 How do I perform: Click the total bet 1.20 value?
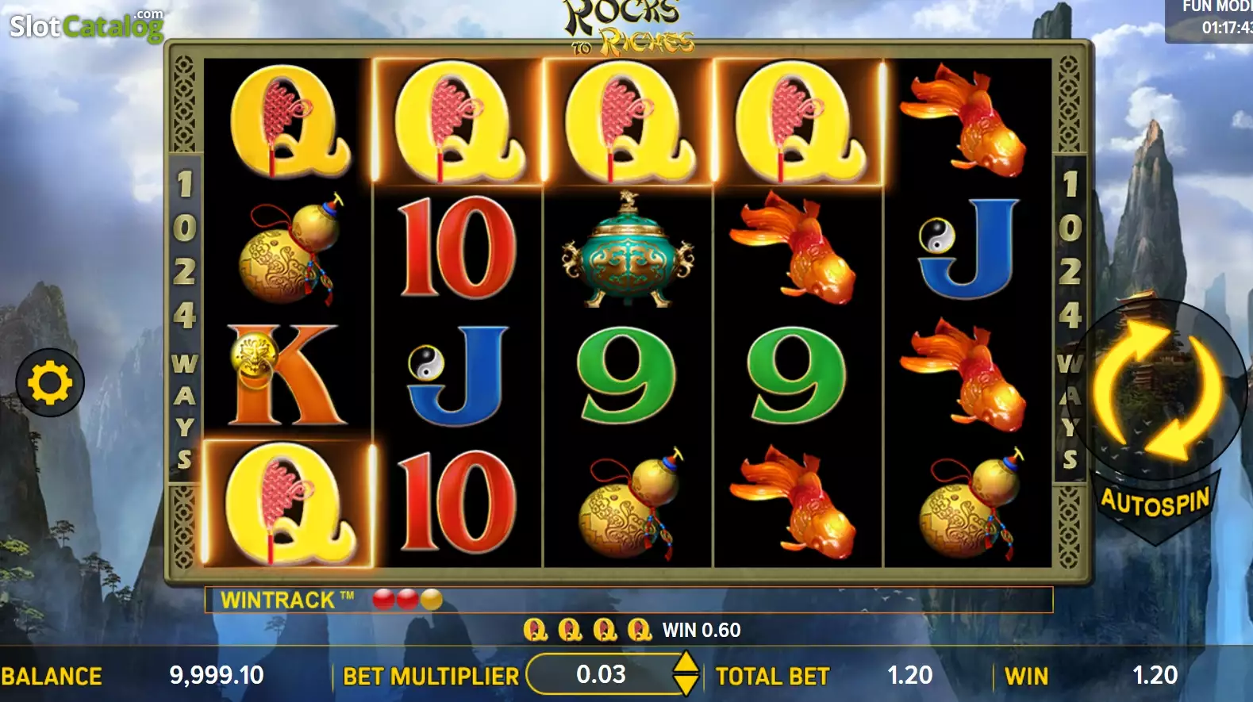[x=909, y=675]
